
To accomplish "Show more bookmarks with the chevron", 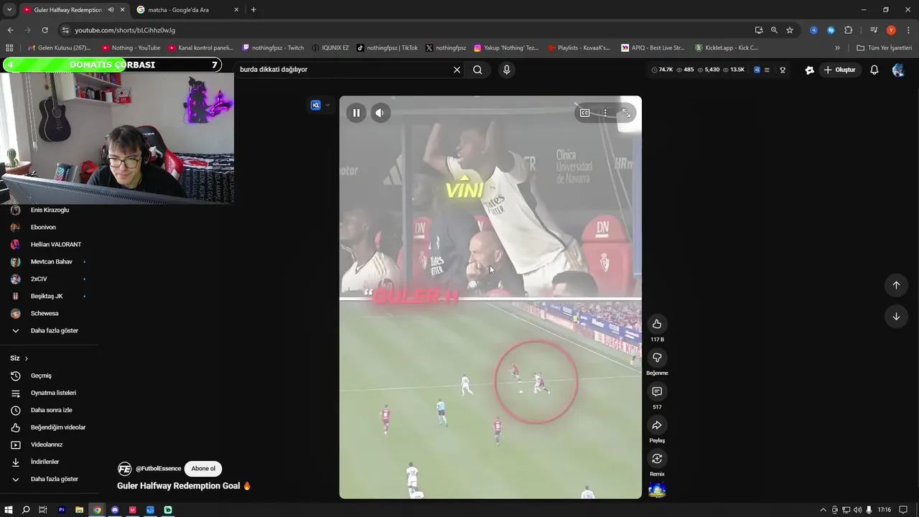I will click(837, 48).
